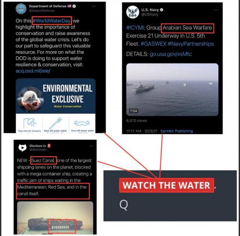This screenshot has width=240, height=236.
Task: Follow the go.usa.gov/xsMtc details link
Action: (x=170, y=54)
